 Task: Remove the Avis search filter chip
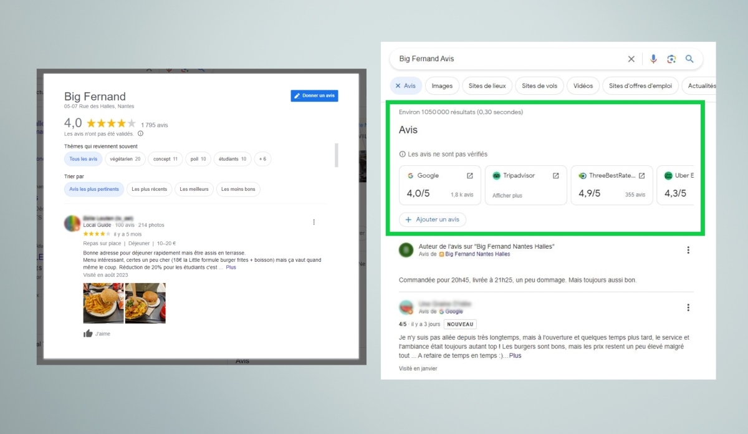(x=398, y=86)
